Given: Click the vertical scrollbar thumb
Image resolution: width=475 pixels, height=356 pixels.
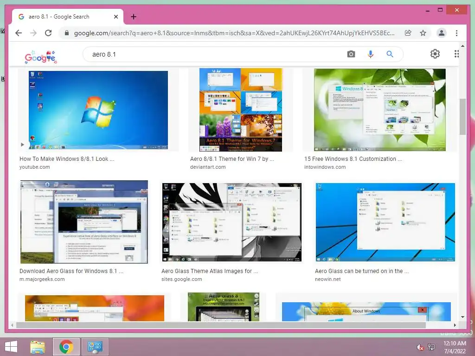Looking at the screenshot, I should (462, 116).
